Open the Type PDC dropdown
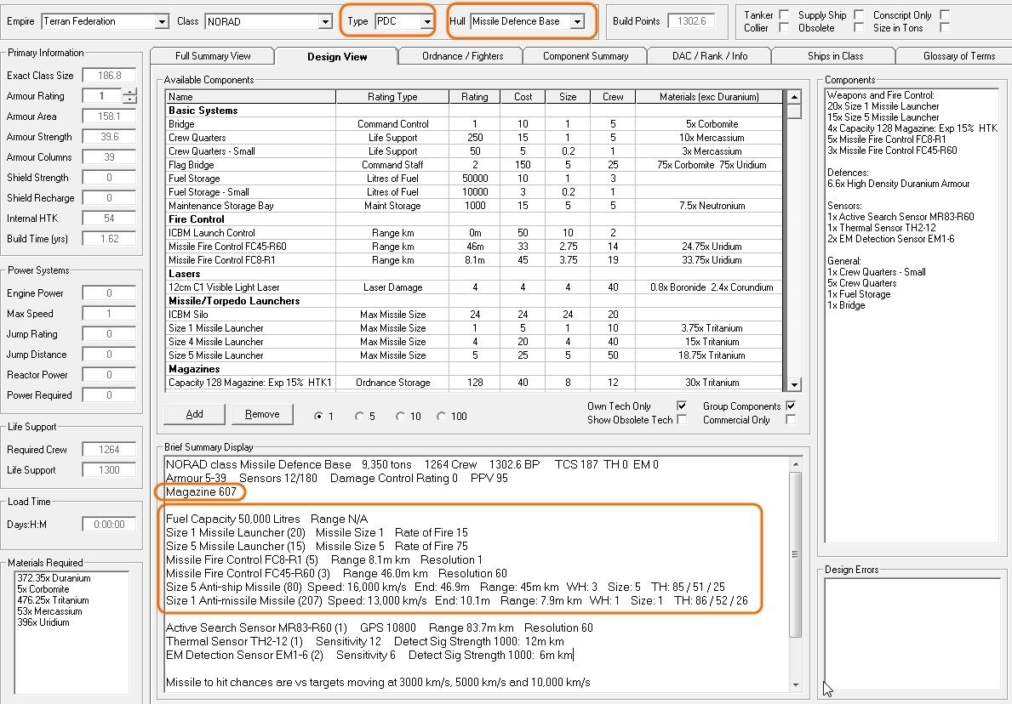1012x704 pixels. 426,22
